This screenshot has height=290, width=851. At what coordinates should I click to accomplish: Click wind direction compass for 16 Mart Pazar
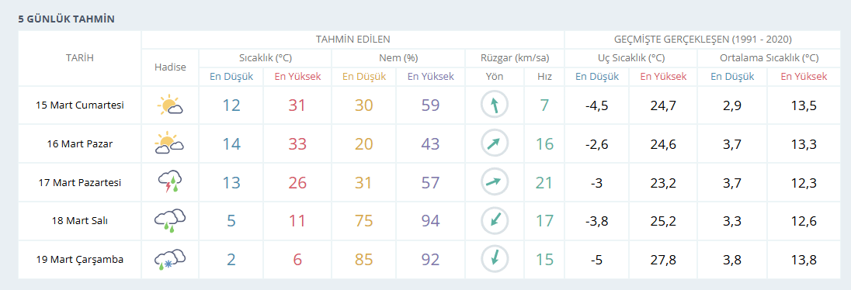[495, 143]
